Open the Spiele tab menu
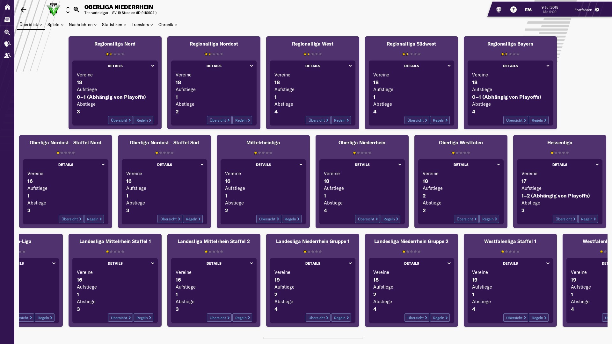Screen dimensions: 612x344 (55, 25)
